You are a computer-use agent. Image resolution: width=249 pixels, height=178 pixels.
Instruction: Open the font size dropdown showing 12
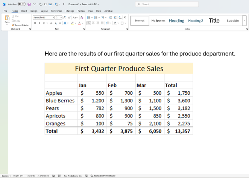[61, 17]
